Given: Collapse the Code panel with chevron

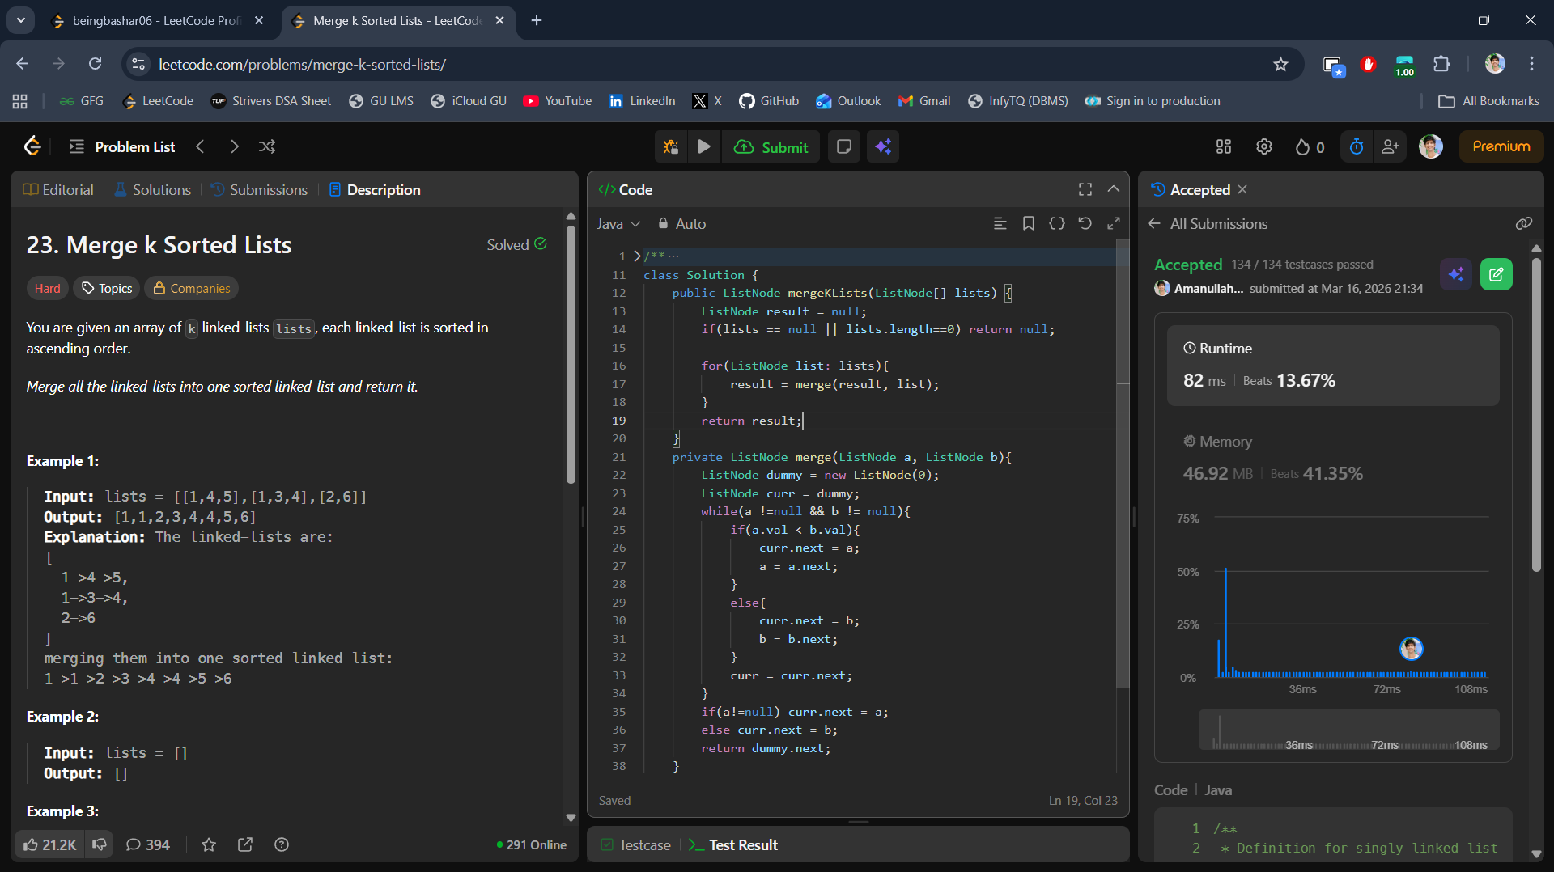Looking at the screenshot, I should (x=1114, y=189).
